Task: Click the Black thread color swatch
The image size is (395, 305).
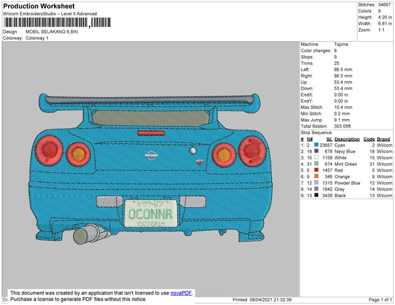Action: pyautogui.click(x=316, y=195)
